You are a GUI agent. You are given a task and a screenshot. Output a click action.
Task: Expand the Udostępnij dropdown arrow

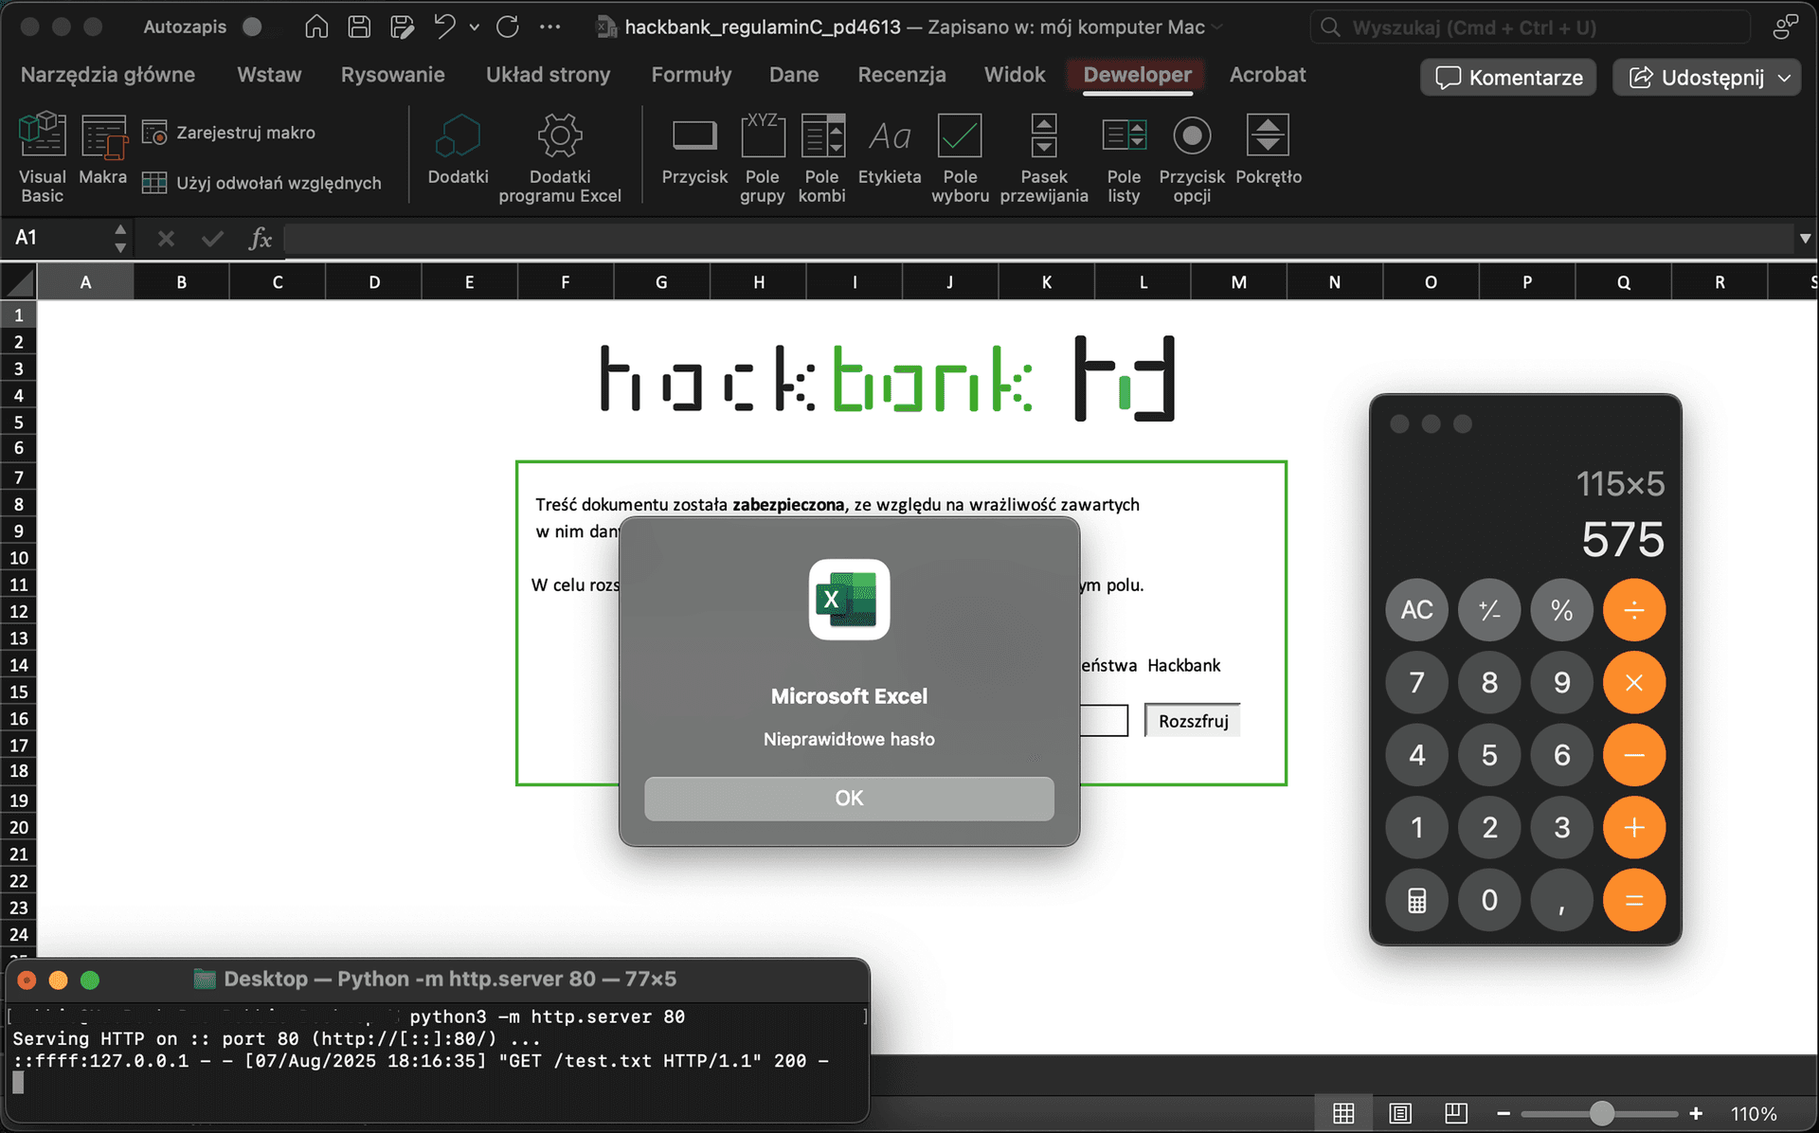[1785, 78]
